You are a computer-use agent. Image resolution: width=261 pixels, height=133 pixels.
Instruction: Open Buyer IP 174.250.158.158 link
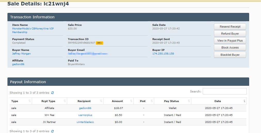(163, 54)
